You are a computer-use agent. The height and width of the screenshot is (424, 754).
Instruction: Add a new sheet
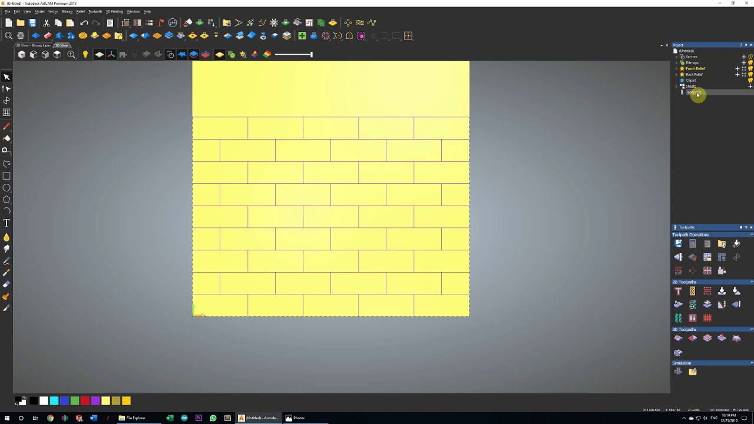750,86
